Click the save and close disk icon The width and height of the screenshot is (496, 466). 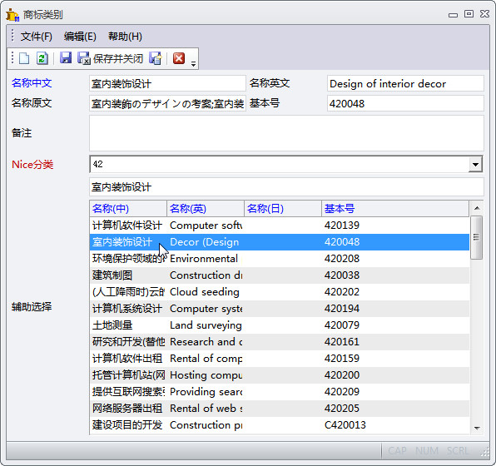tap(84, 58)
